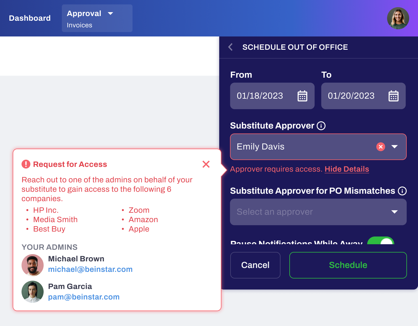Viewport: 418px width, 326px height.
Task: Clear Emily Davis with the red X icon
Action: pyautogui.click(x=381, y=147)
